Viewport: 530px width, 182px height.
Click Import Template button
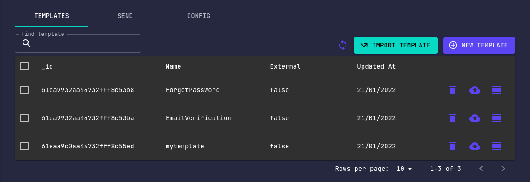point(396,45)
